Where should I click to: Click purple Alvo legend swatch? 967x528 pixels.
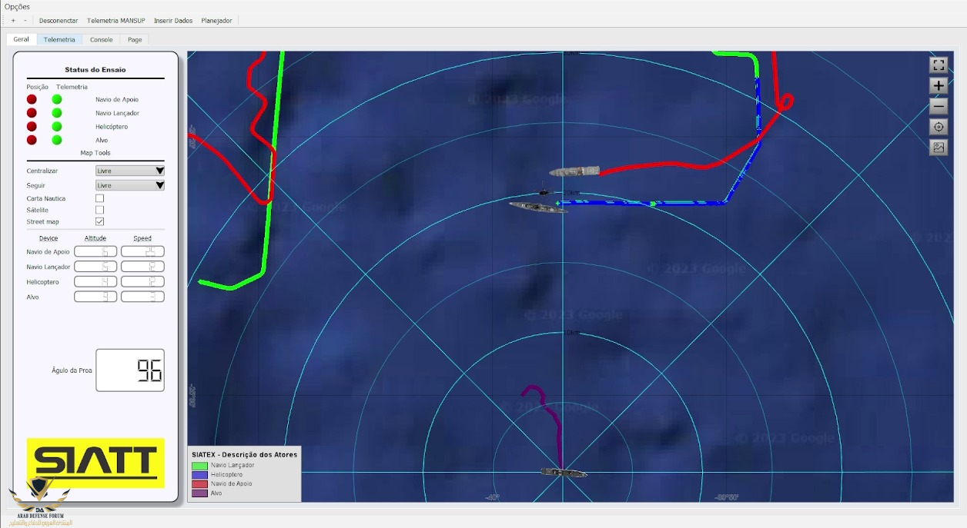[x=199, y=493]
